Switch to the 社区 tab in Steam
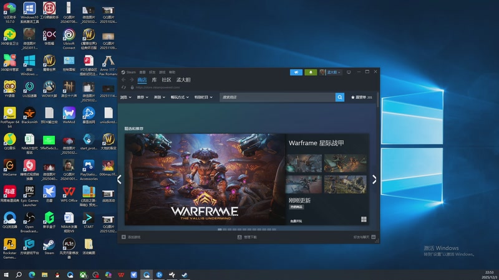499x280 pixels. (167, 80)
